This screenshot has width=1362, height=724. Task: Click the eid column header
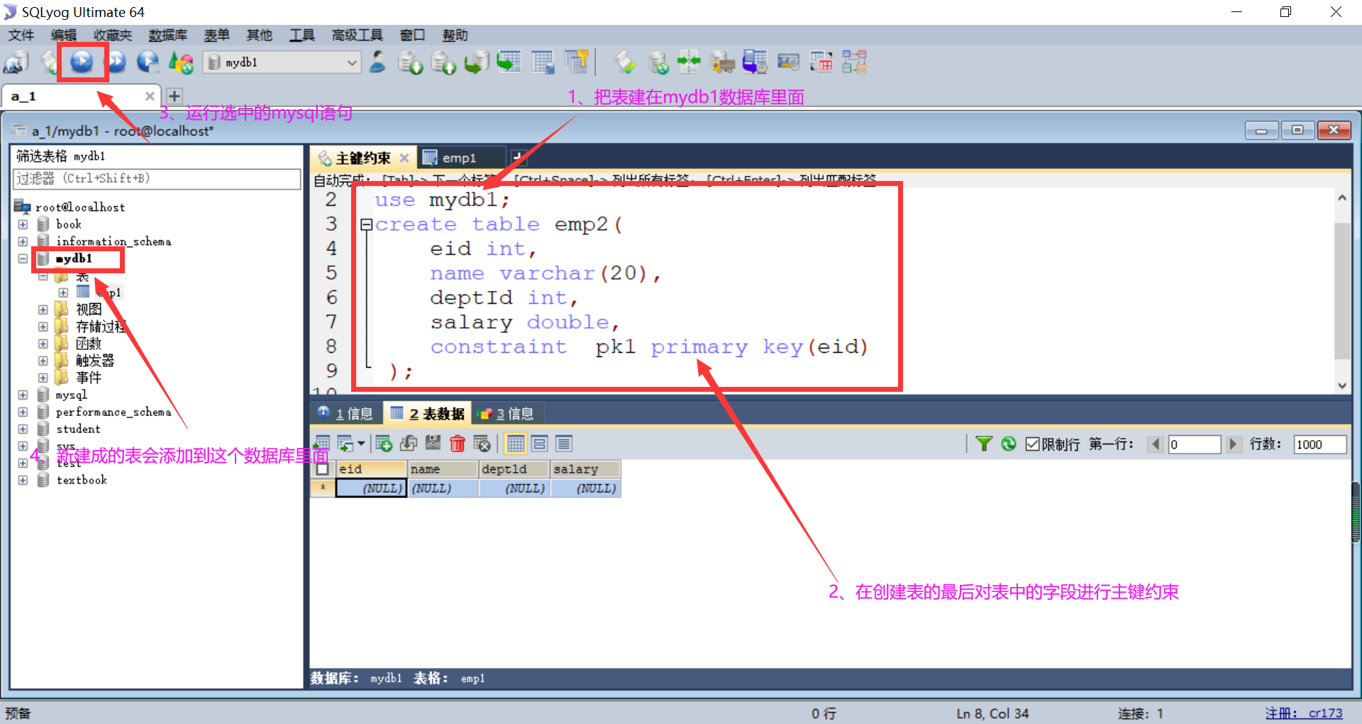[372, 469]
